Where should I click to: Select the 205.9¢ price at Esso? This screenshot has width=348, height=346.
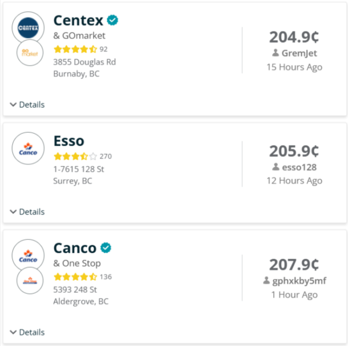[x=294, y=151]
